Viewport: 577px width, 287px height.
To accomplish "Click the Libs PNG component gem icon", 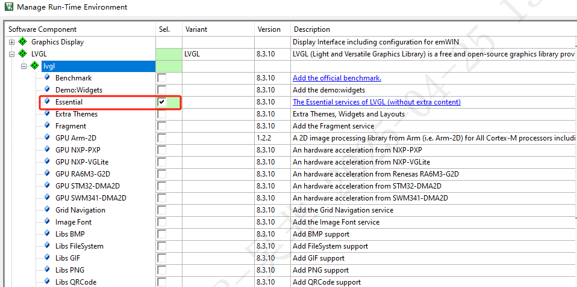I will pos(47,270).
